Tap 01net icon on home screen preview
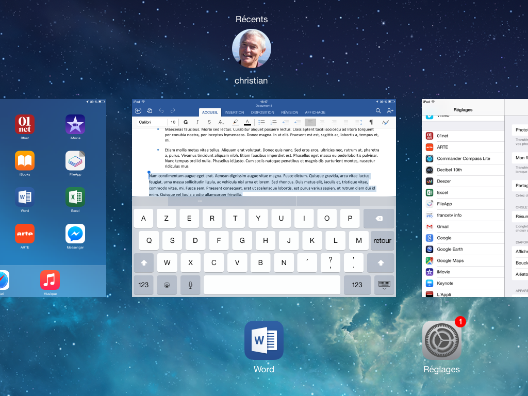This screenshot has width=528, height=396. (x=25, y=124)
